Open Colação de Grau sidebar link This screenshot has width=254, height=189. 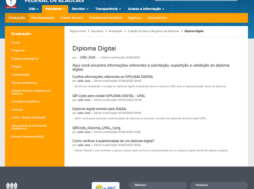click(31, 92)
